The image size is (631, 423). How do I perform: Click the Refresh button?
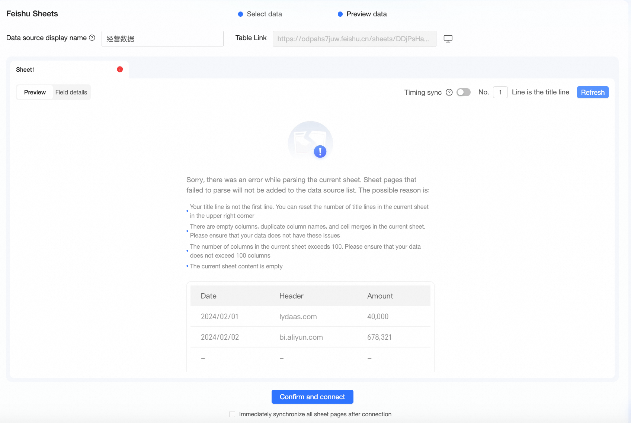click(593, 92)
